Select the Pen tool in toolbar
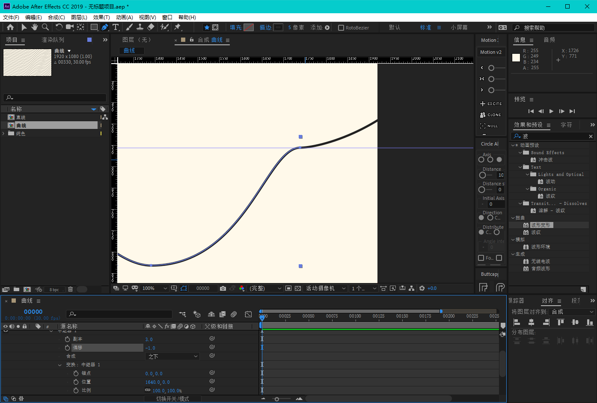597x403 pixels. [105, 27]
